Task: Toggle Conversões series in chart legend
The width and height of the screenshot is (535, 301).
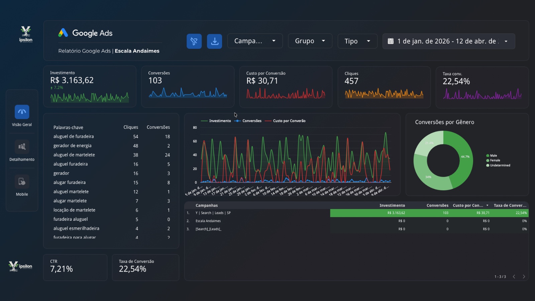Action: coord(251,121)
